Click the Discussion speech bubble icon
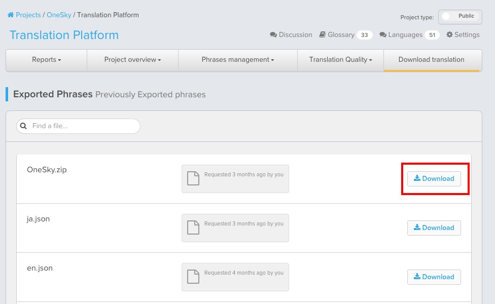Viewport: 495px width, 304px height. click(x=273, y=34)
